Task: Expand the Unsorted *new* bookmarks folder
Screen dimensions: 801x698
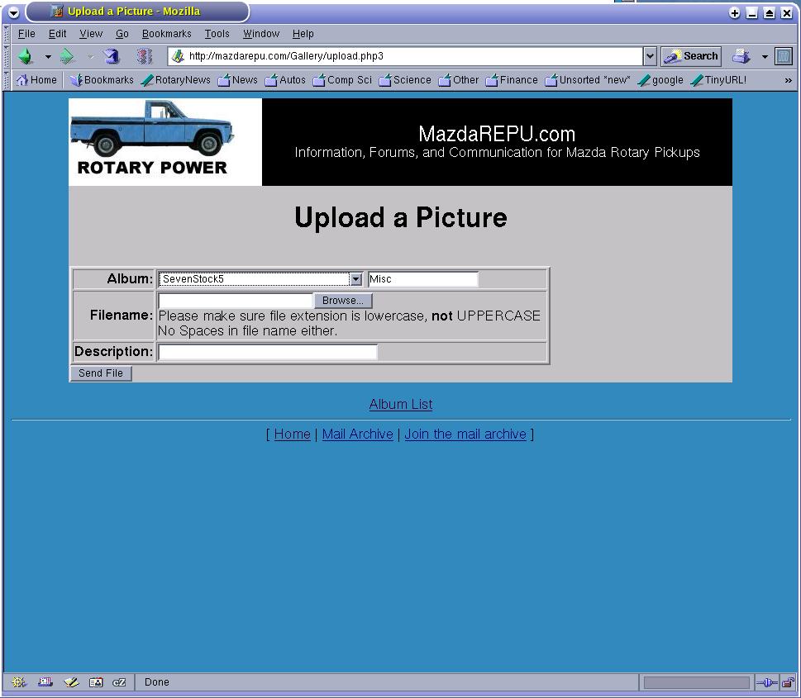Action: click(x=588, y=80)
